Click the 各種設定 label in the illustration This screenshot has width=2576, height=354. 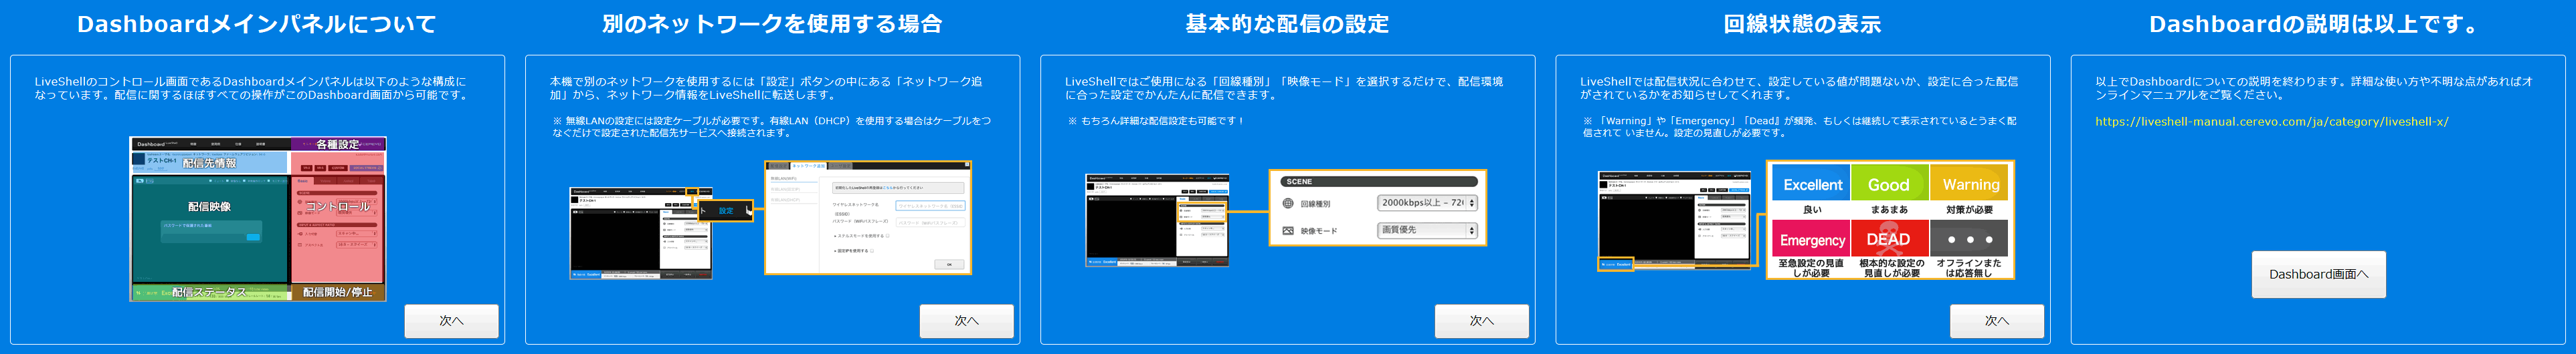tap(337, 144)
